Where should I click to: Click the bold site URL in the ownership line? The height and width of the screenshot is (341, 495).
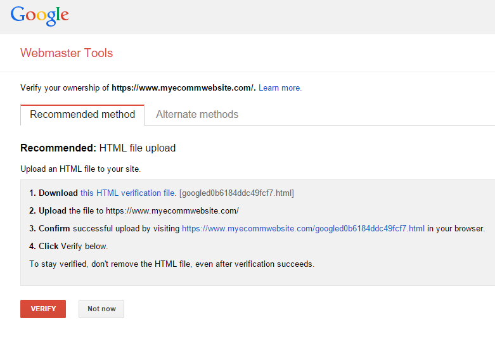point(183,88)
